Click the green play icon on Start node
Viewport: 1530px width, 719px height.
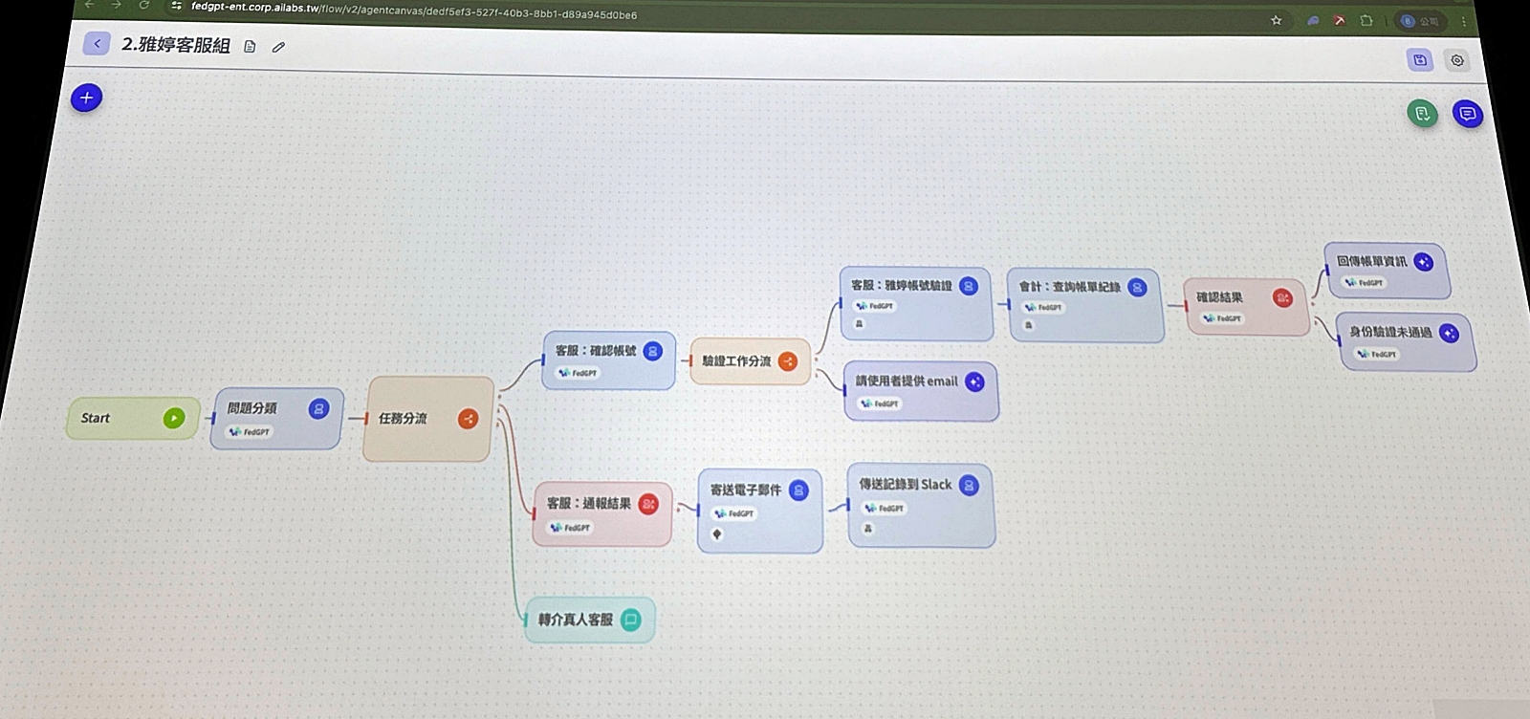tap(174, 418)
